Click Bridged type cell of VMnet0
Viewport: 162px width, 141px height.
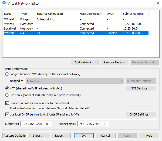(x=25, y=19)
